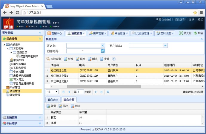The image size is (206, 134).
Task: Bookmark page with the star icon
Action: (x=195, y=12)
